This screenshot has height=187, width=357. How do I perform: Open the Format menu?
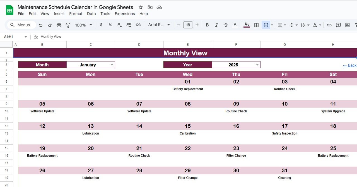click(x=76, y=14)
